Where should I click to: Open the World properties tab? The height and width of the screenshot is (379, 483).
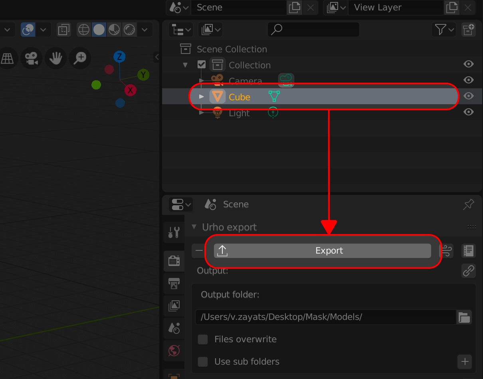point(174,351)
